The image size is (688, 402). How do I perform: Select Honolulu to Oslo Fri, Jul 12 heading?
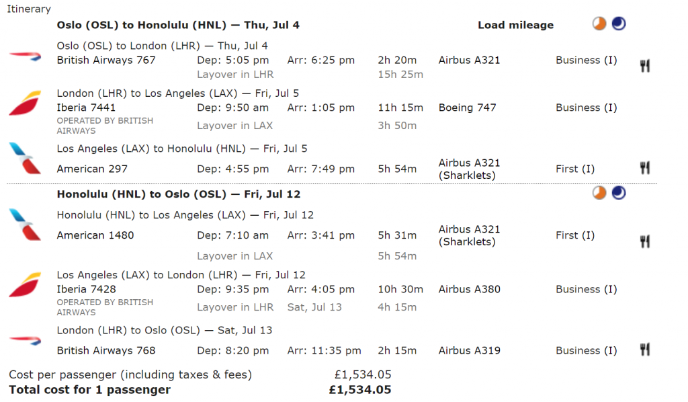point(179,194)
